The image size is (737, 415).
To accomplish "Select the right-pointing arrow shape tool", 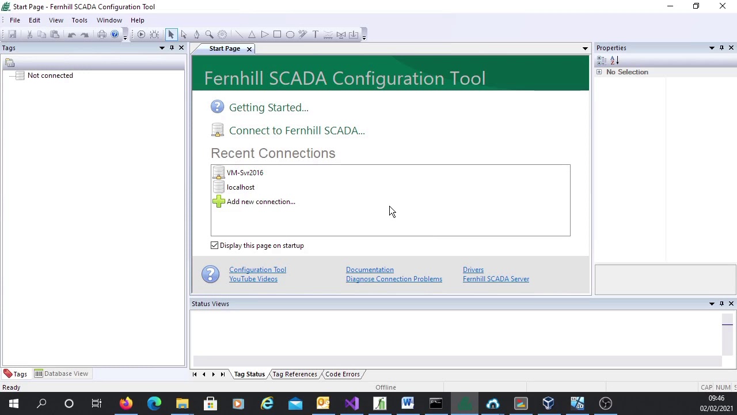I will 264,35.
